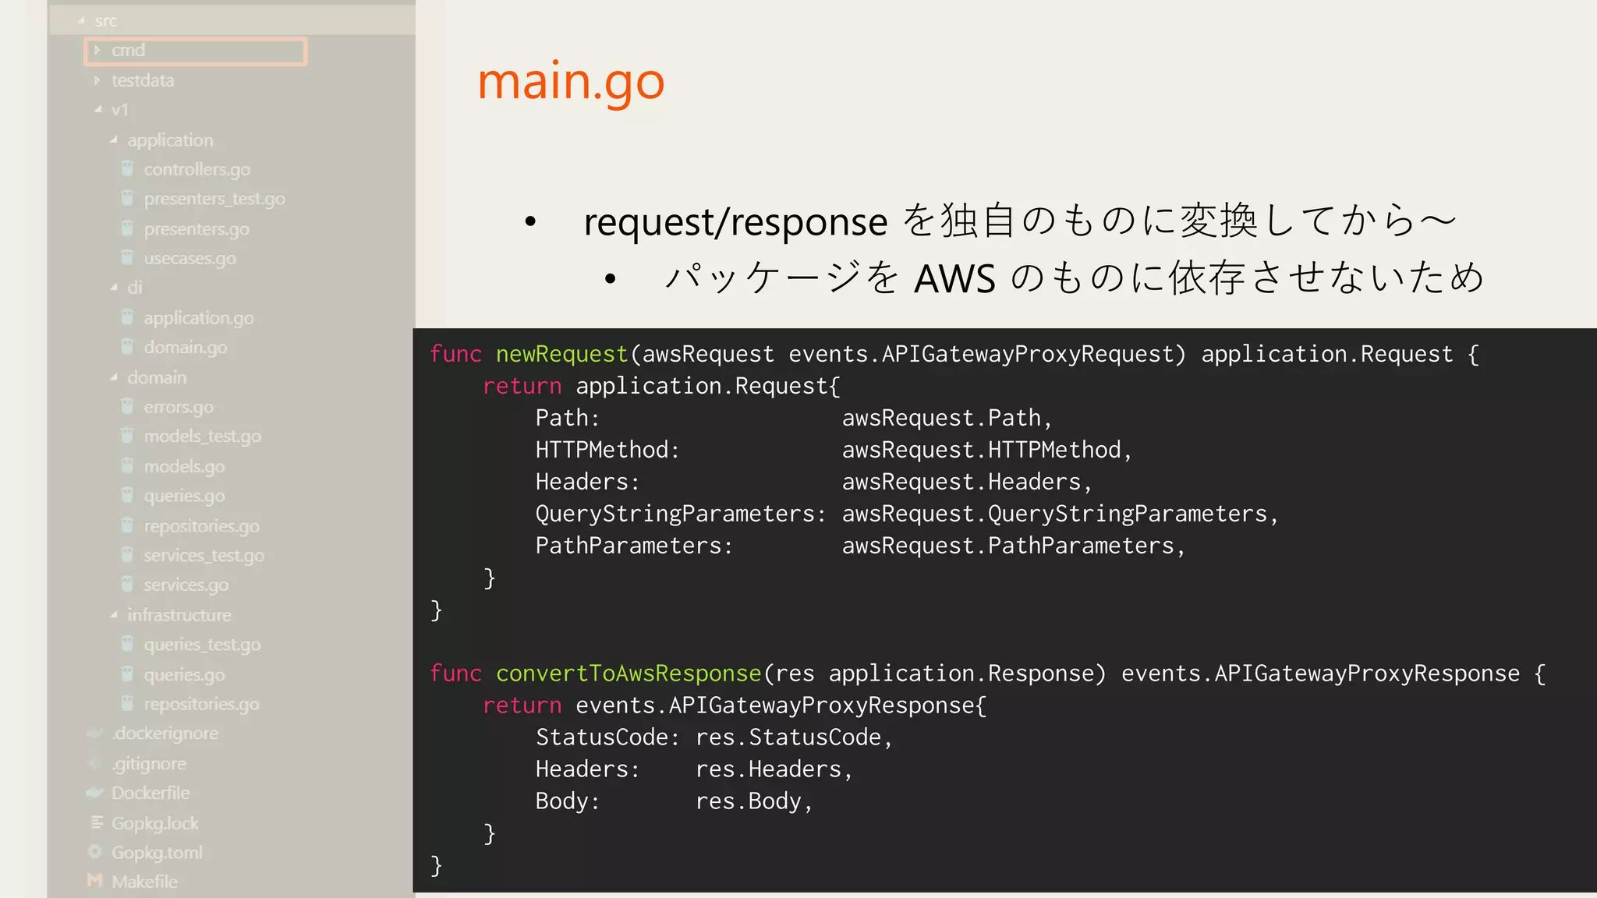Click the file icon next to usecases.go
This screenshot has height=898, width=1597.
(x=128, y=257)
